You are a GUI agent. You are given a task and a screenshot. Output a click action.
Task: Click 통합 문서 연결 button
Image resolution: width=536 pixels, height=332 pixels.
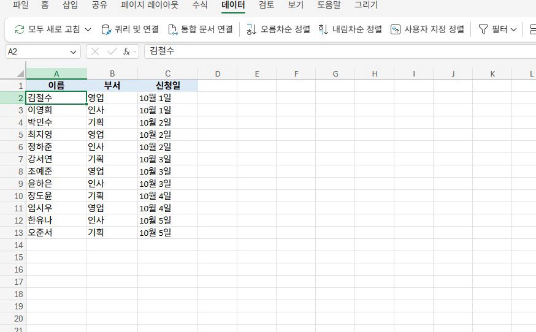coord(201,29)
